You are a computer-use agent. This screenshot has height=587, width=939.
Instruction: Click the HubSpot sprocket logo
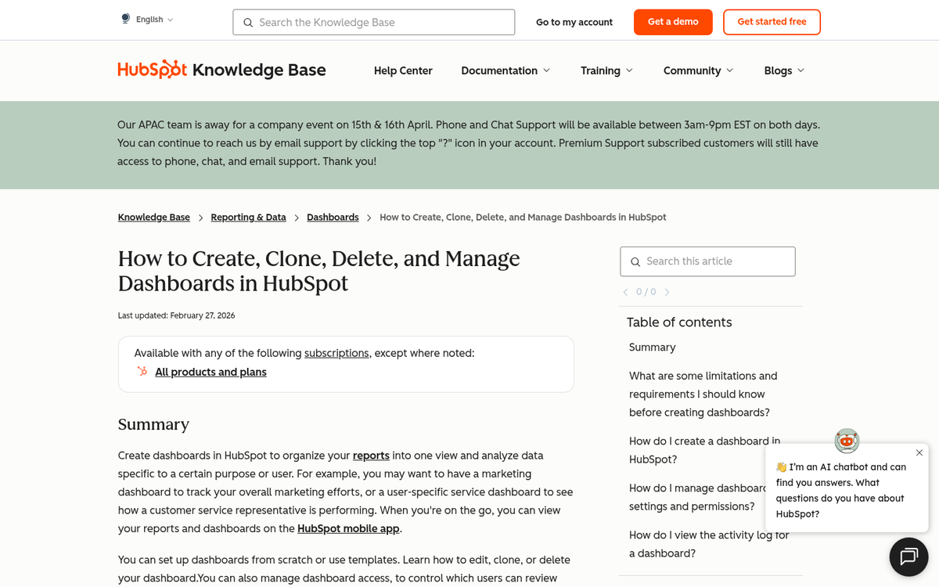click(152, 70)
